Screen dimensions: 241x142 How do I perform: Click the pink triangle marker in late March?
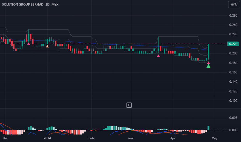(x=158, y=56)
